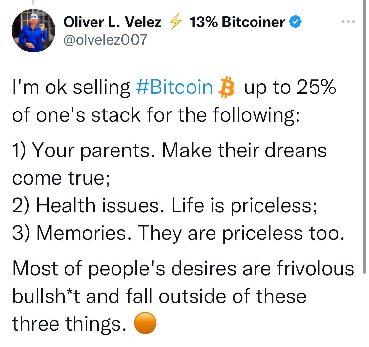The height and width of the screenshot is (347, 369).
Task: Open Oliver L. Velez's profile picture
Action: point(33,31)
